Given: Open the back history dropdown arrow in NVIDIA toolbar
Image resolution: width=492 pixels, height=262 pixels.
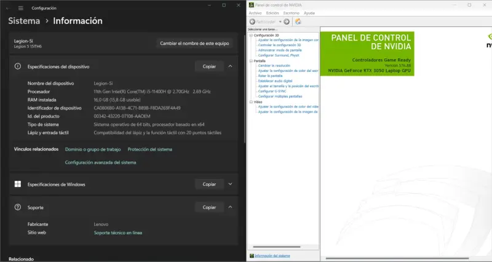Looking at the screenshot, I should (280, 22).
